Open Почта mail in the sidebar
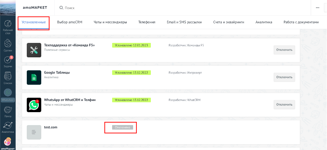Viewport: 327px width, 150px height. coord(8,111)
